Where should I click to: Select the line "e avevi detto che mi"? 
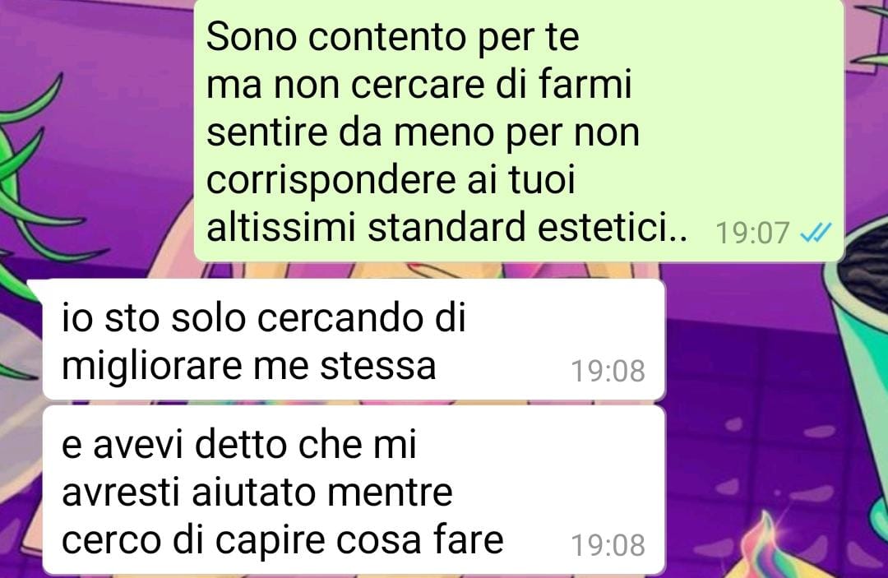pyautogui.click(x=239, y=445)
